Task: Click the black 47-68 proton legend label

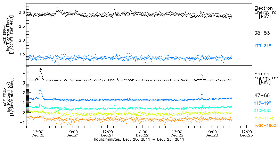Action: click(262, 96)
